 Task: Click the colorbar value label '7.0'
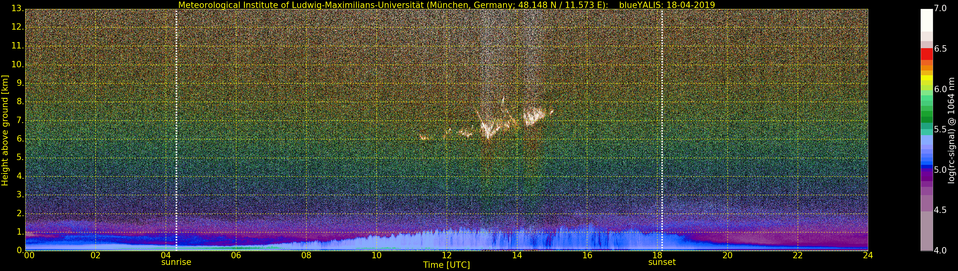coord(940,8)
